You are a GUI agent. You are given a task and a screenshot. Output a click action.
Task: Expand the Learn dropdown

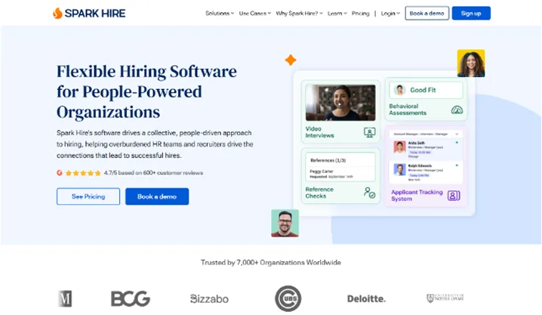click(337, 13)
